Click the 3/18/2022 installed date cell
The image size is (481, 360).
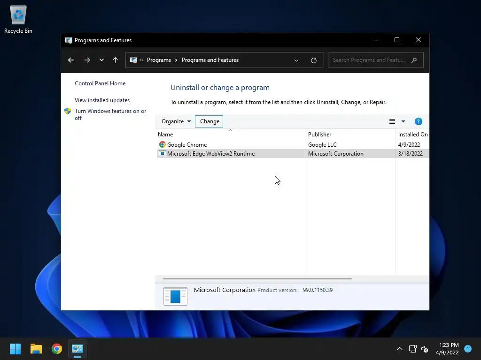(x=411, y=154)
